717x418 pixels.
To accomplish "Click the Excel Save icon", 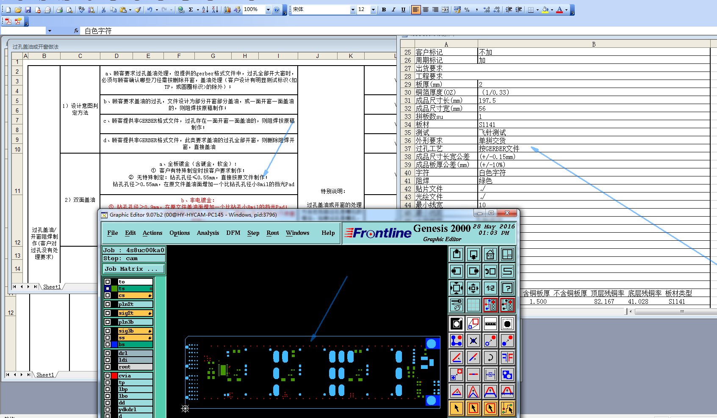I will (28, 10).
